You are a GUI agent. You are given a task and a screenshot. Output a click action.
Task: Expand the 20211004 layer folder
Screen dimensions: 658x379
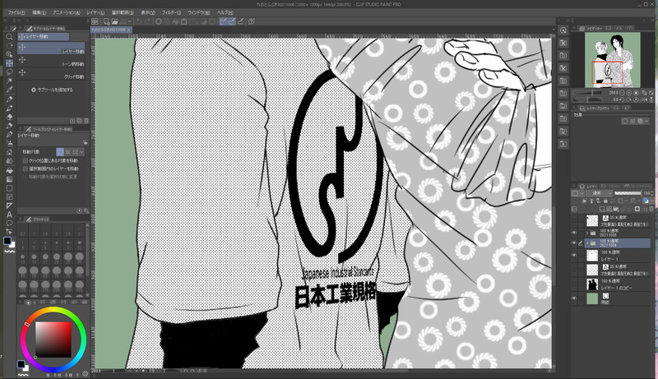coord(587,243)
